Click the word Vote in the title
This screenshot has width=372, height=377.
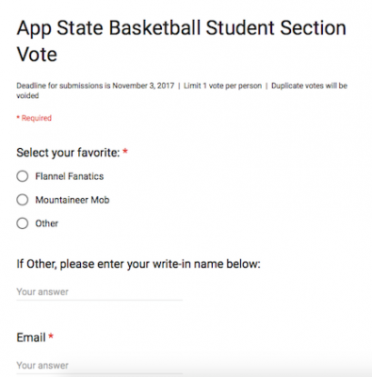[x=37, y=55]
